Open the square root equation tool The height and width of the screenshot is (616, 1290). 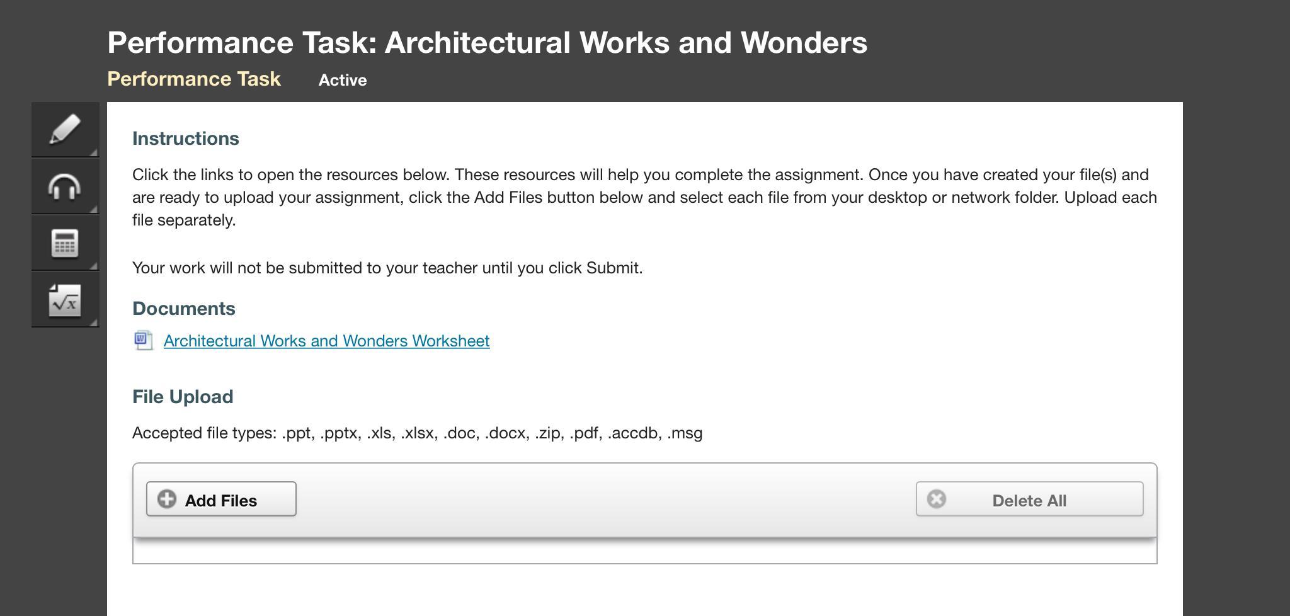tap(65, 300)
